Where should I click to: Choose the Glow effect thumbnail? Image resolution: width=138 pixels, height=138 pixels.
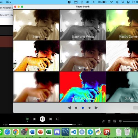pos(36,87)
